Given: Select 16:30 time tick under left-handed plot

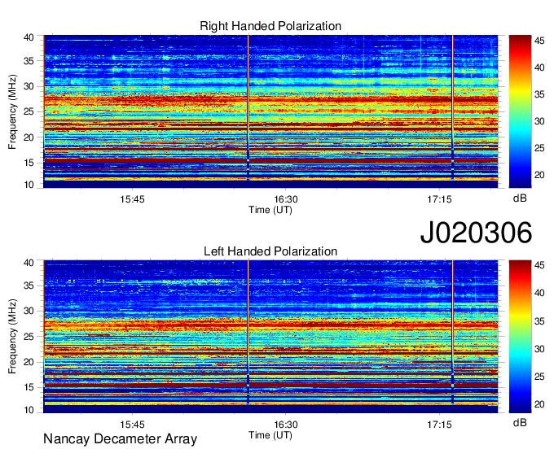Looking at the screenshot, I should (286, 425).
